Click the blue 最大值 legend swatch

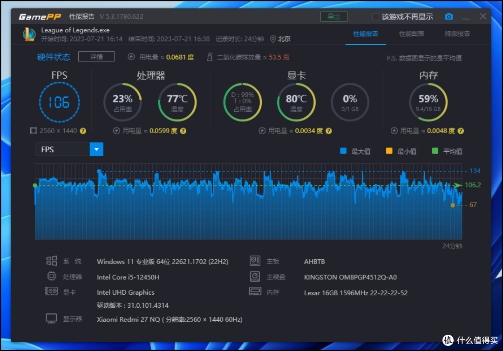(343, 151)
